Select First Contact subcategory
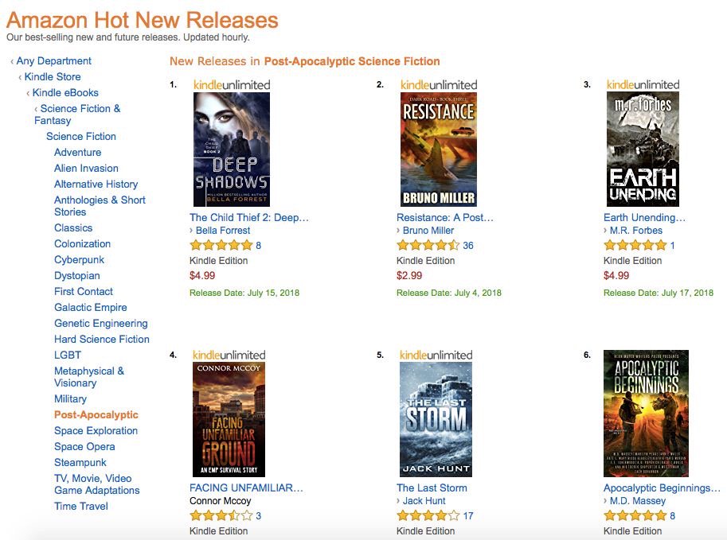The width and height of the screenshot is (727, 540). 84,291
